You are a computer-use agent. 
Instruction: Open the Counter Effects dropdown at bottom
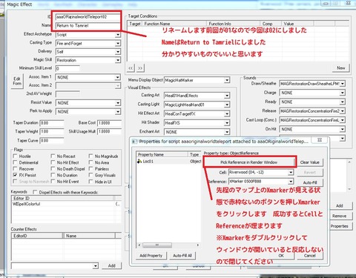pyautogui.click(x=96, y=266)
